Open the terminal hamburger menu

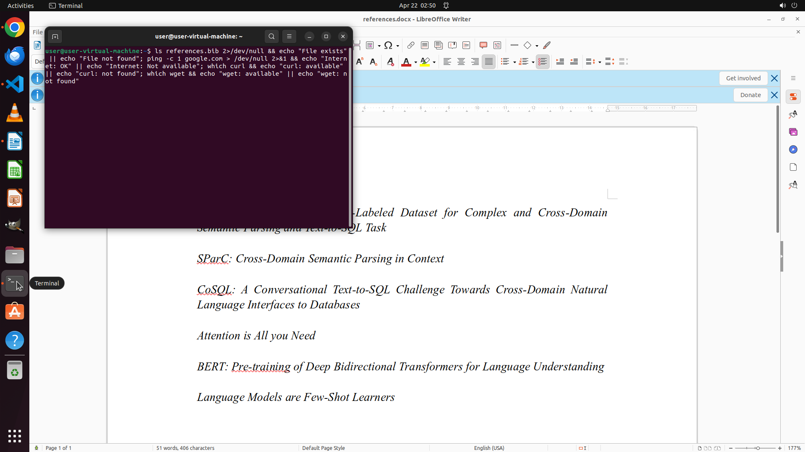[x=289, y=36]
